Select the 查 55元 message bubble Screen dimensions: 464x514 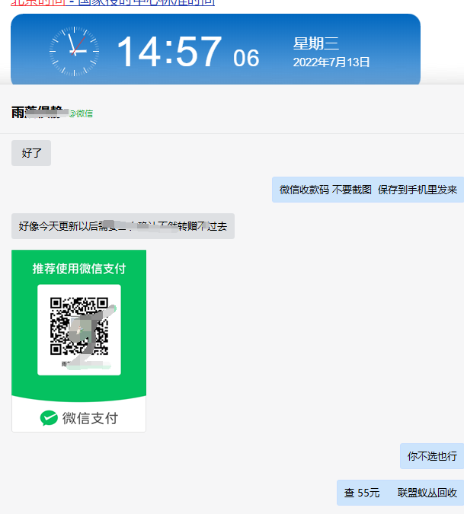tap(401, 493)
